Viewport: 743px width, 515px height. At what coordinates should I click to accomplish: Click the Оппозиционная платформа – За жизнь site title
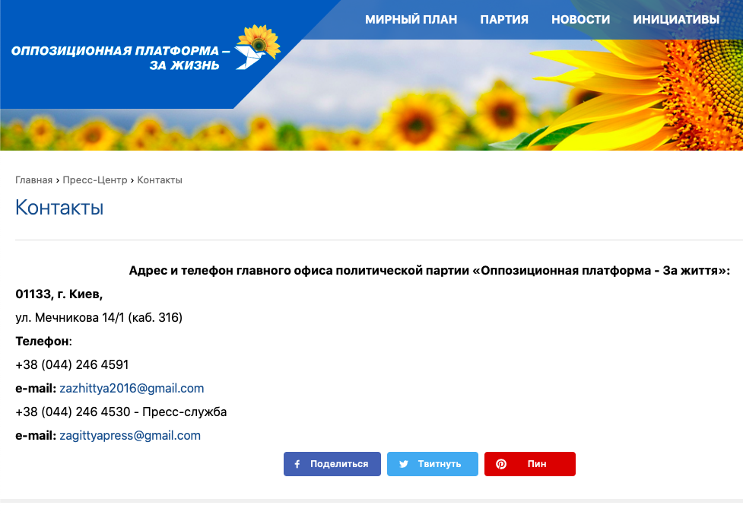point(120,58)
